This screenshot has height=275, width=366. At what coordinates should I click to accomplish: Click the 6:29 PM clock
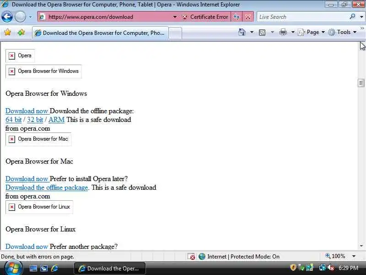point(348,268)
